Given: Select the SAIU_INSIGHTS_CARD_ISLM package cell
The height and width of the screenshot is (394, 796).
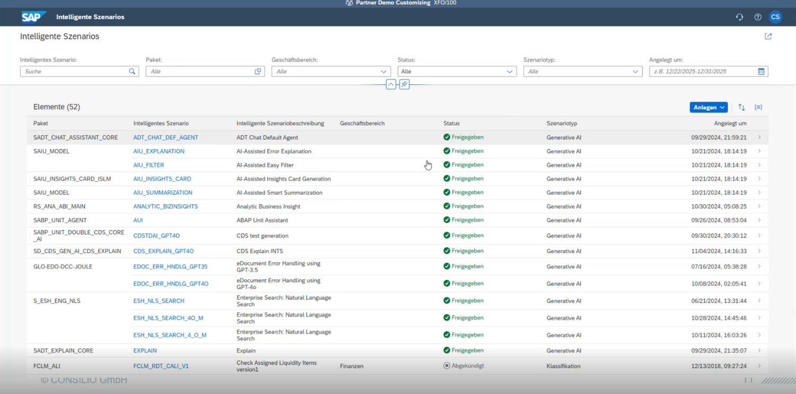Looking at the screenshot, I should 72,179.
